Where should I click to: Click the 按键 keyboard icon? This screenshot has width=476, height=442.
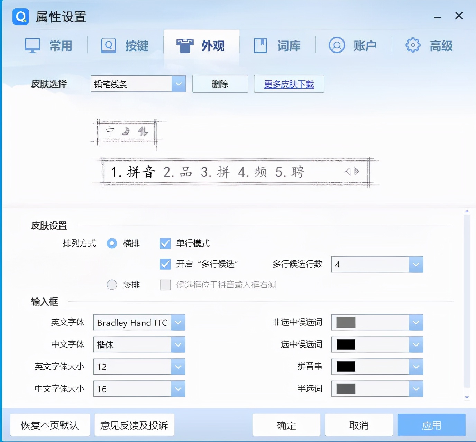point(108,45)
